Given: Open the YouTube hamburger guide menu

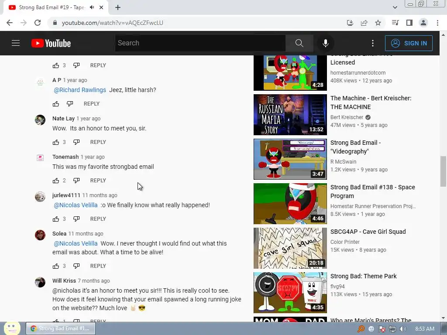Looking at the screenshot, I should tap(16, 43).
